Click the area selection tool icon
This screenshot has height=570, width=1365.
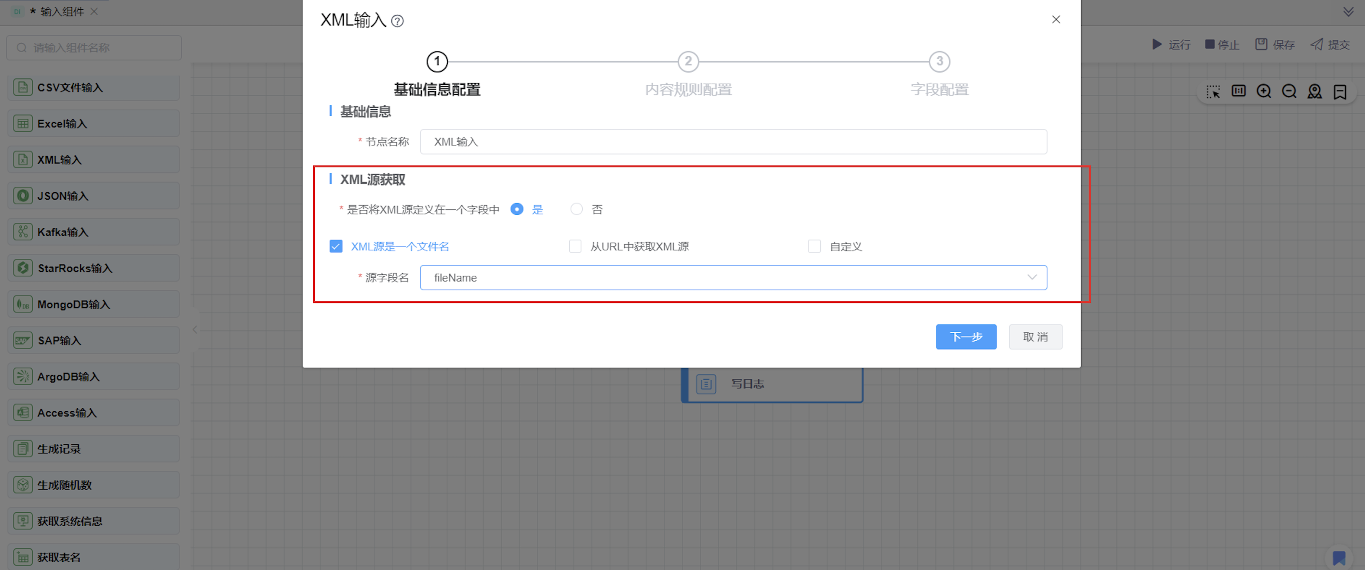point(1213,91)
